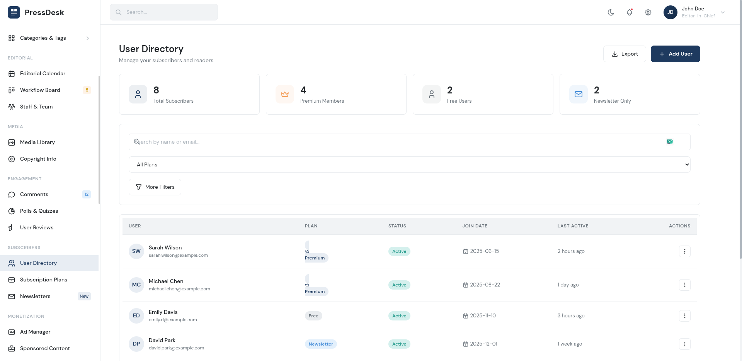Switch to the User Directory section

tap(37, 263)
